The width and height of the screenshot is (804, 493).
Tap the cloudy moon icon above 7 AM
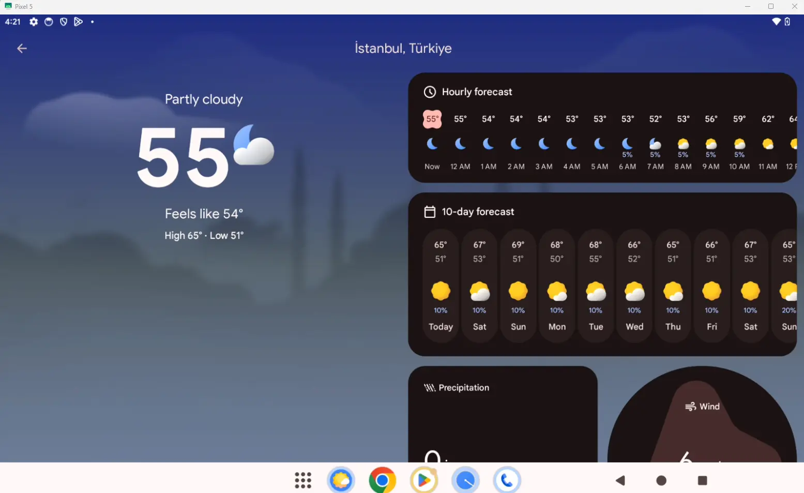pos(655,143)
